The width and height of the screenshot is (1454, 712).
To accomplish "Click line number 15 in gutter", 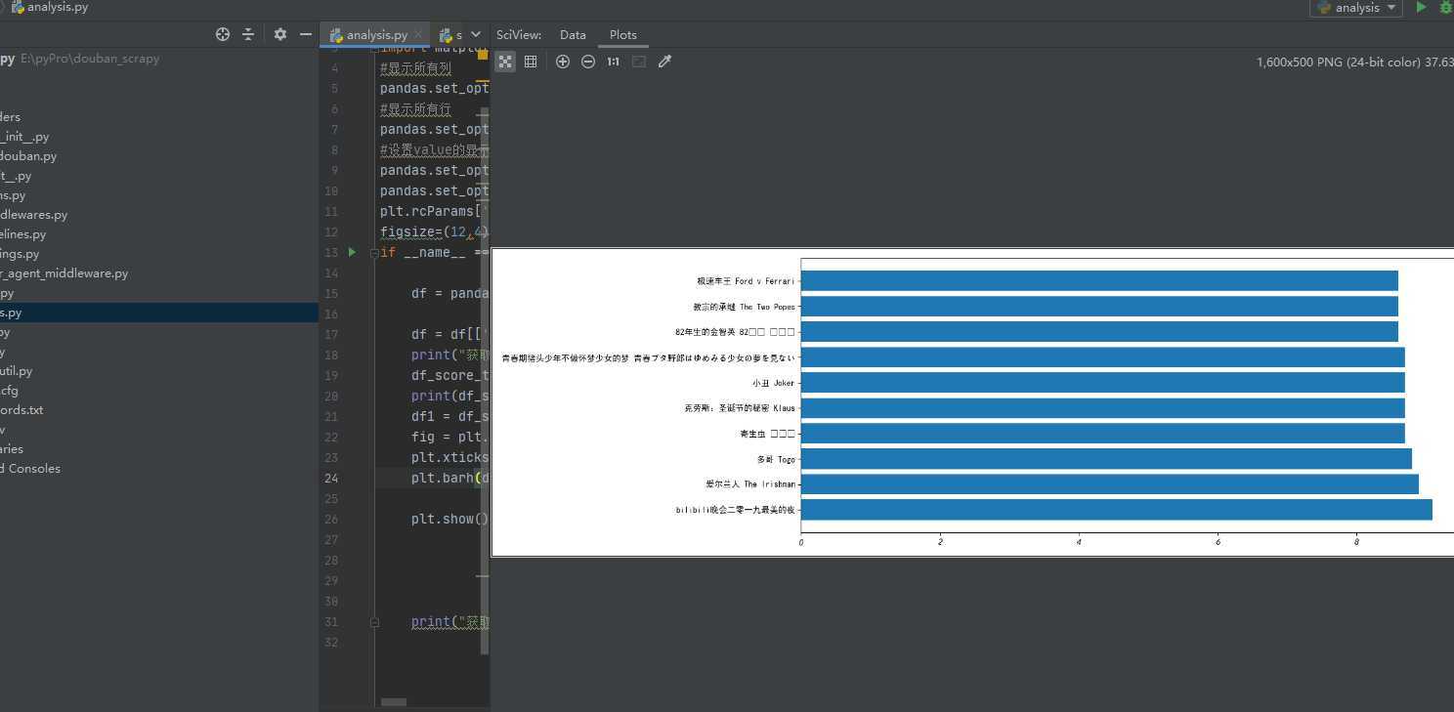I will coord(332,293).
